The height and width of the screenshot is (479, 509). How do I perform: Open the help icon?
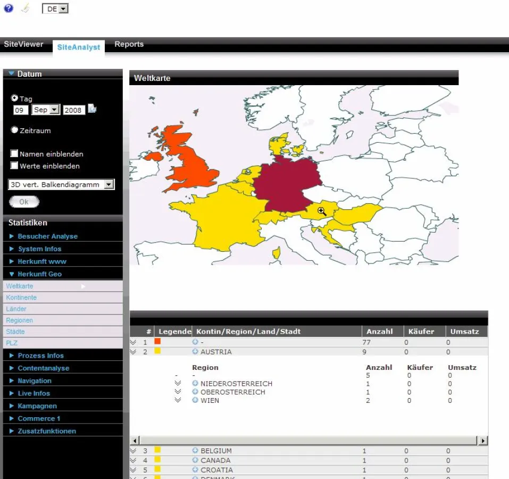pos(8,9)
